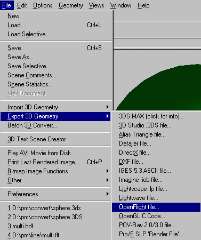Open recent file 4 multi.flt
Image resolution: width=201 pixels, height=240 pixels.
click(x=56, y=235)
